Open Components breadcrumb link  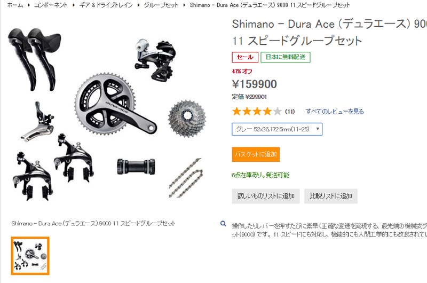(51, 5)
